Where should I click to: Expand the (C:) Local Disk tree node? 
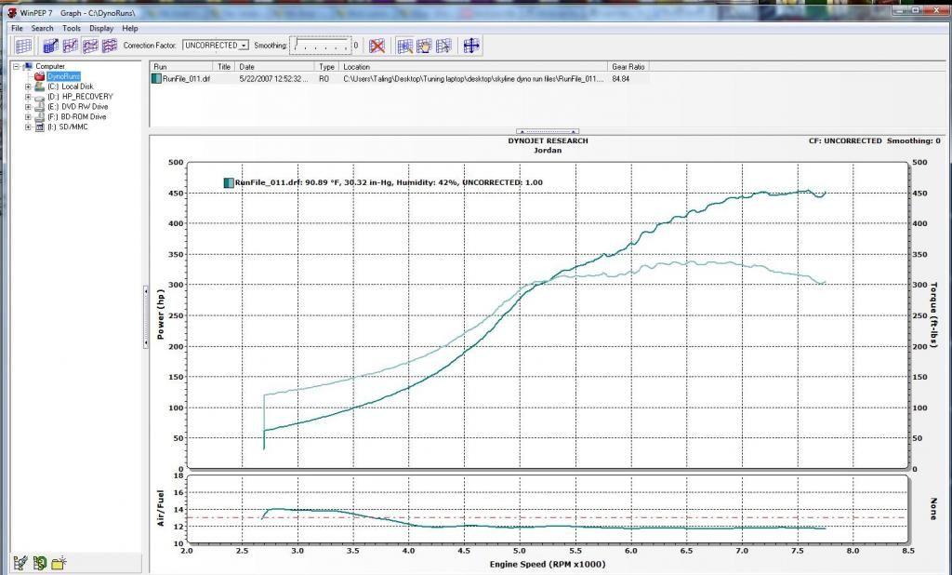29,86
